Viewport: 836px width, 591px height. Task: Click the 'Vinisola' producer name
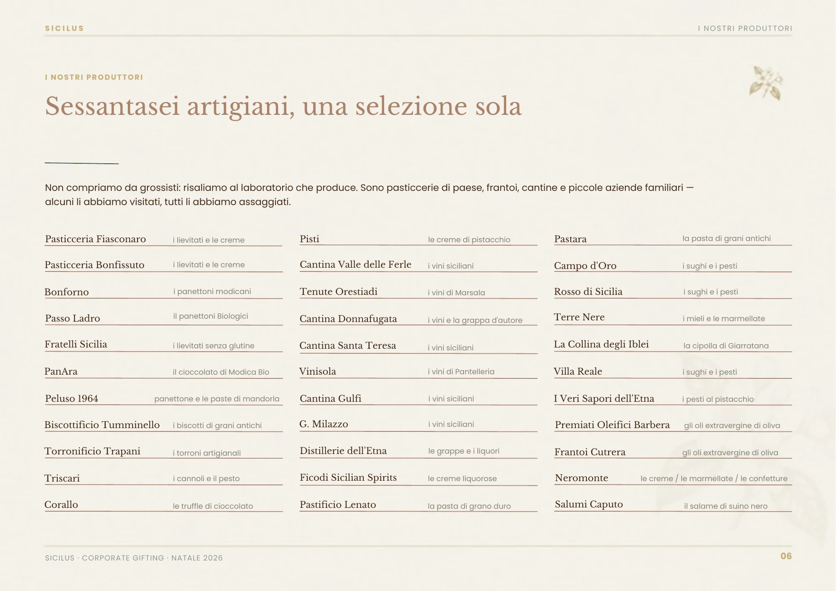click(x=318, y=371)
